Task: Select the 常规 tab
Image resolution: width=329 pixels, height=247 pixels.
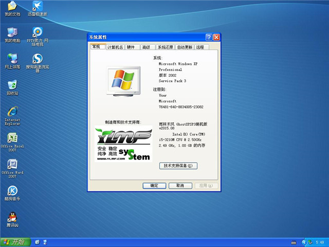Action: (98, 47)
